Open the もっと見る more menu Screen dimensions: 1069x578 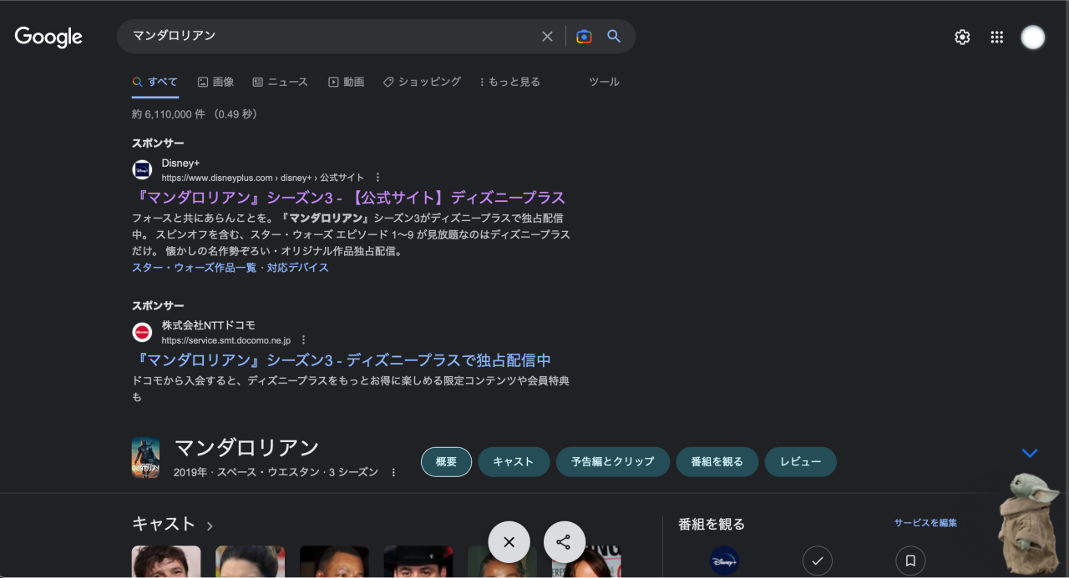(509, 82)
